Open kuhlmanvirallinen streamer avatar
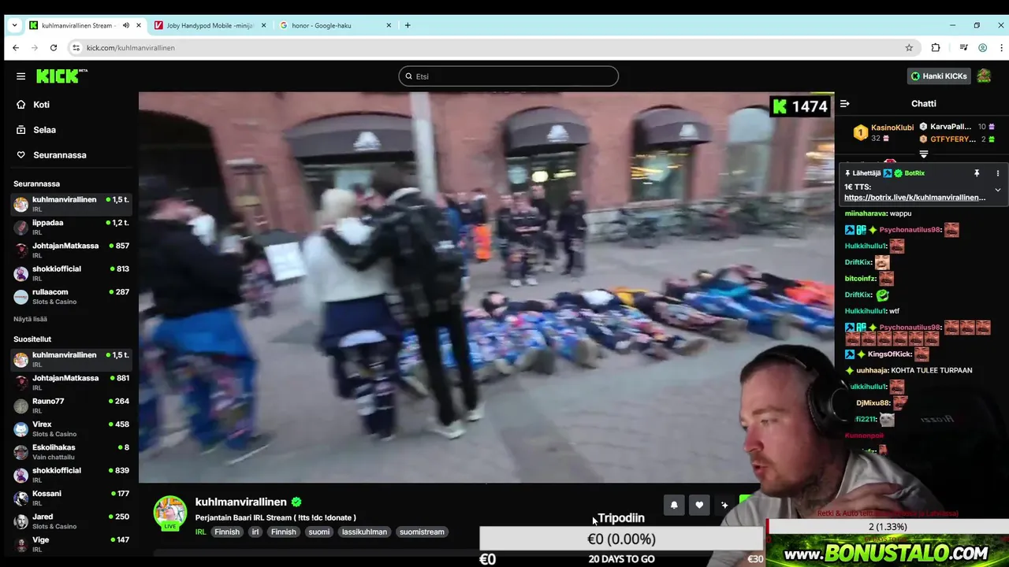The image size is (1009, 567). pyautogui.click(x=169, y=512)
